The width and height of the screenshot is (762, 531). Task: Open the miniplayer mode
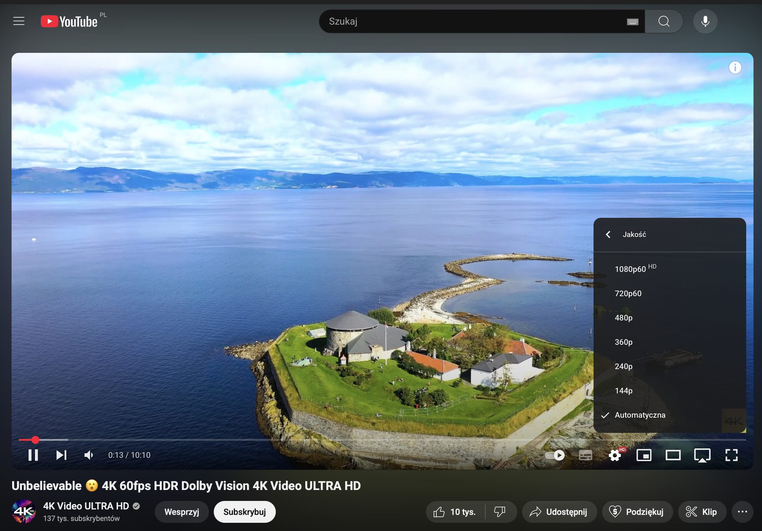click(643, 455)
